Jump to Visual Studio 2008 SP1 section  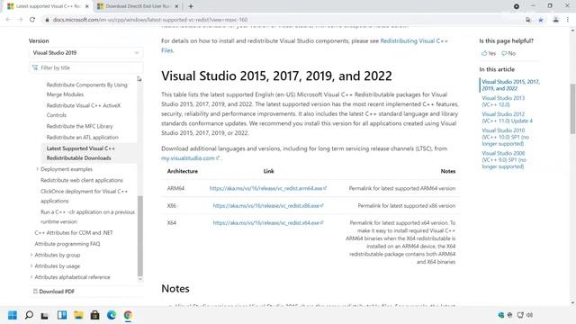[x=504, y=160]
